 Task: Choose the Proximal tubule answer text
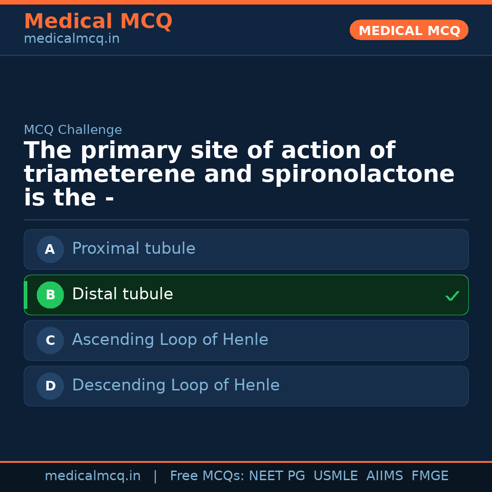pos(133,249)
